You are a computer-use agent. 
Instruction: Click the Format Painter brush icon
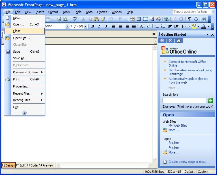point(103,19)
